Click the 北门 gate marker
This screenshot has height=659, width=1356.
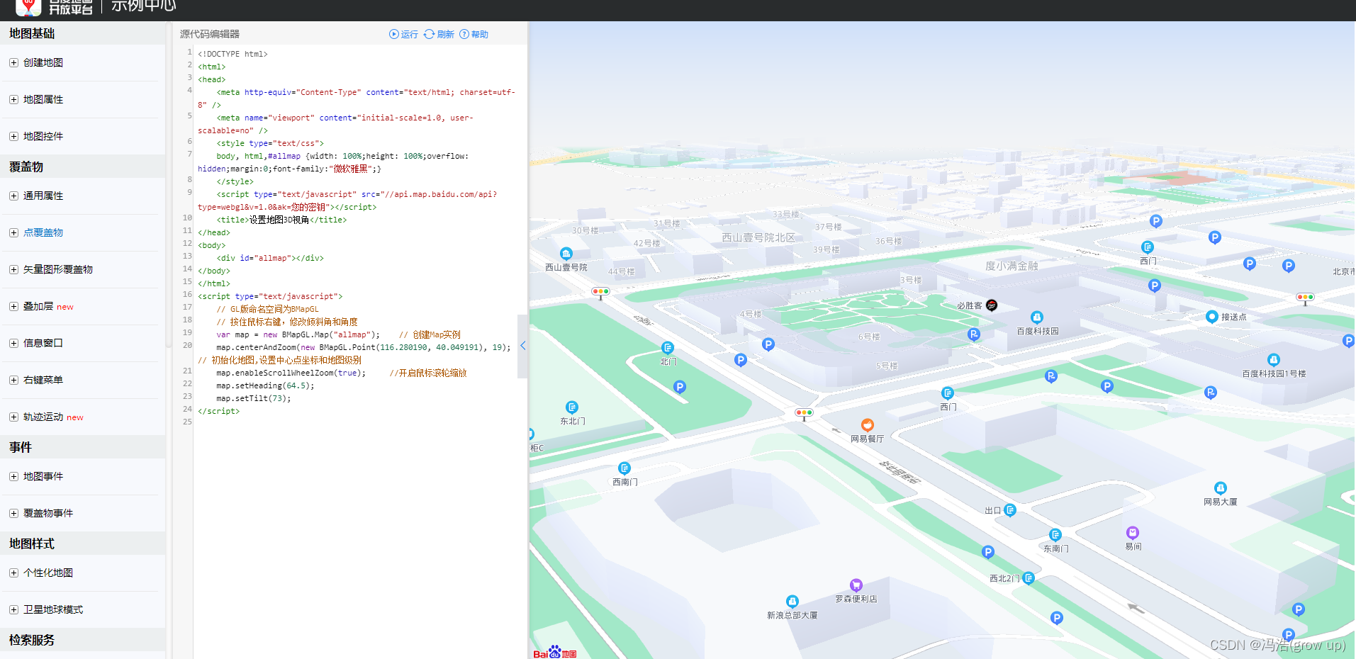[x=668, y=348]
